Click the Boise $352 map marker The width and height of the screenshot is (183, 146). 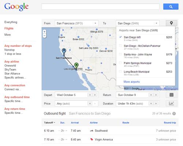[x=78, y=37]
